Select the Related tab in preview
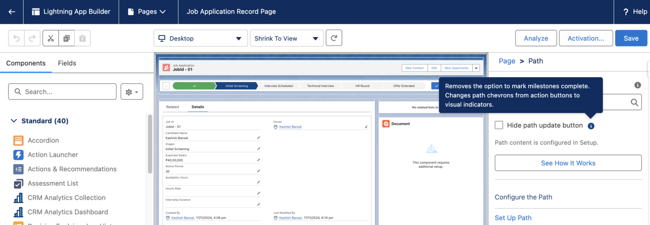650x225 pixels. pyautogui.click(x=172, y=107)
